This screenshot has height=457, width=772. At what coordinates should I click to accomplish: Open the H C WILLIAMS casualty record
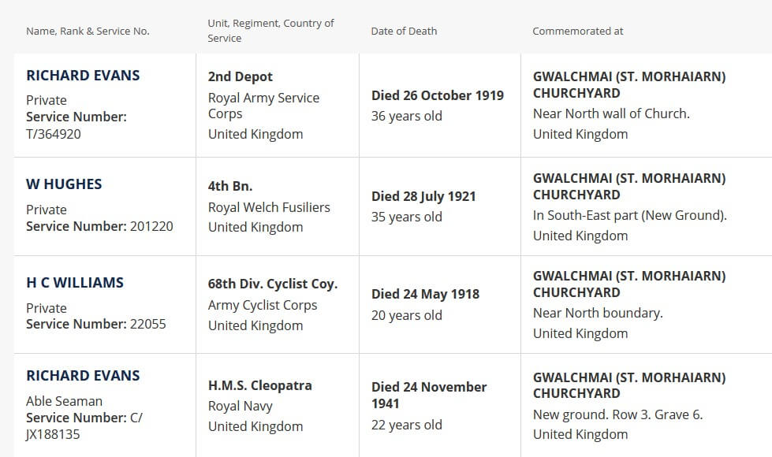coord(75,283)
